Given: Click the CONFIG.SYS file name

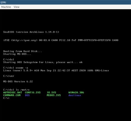Looking at the screenshot, I should (33, 92).
